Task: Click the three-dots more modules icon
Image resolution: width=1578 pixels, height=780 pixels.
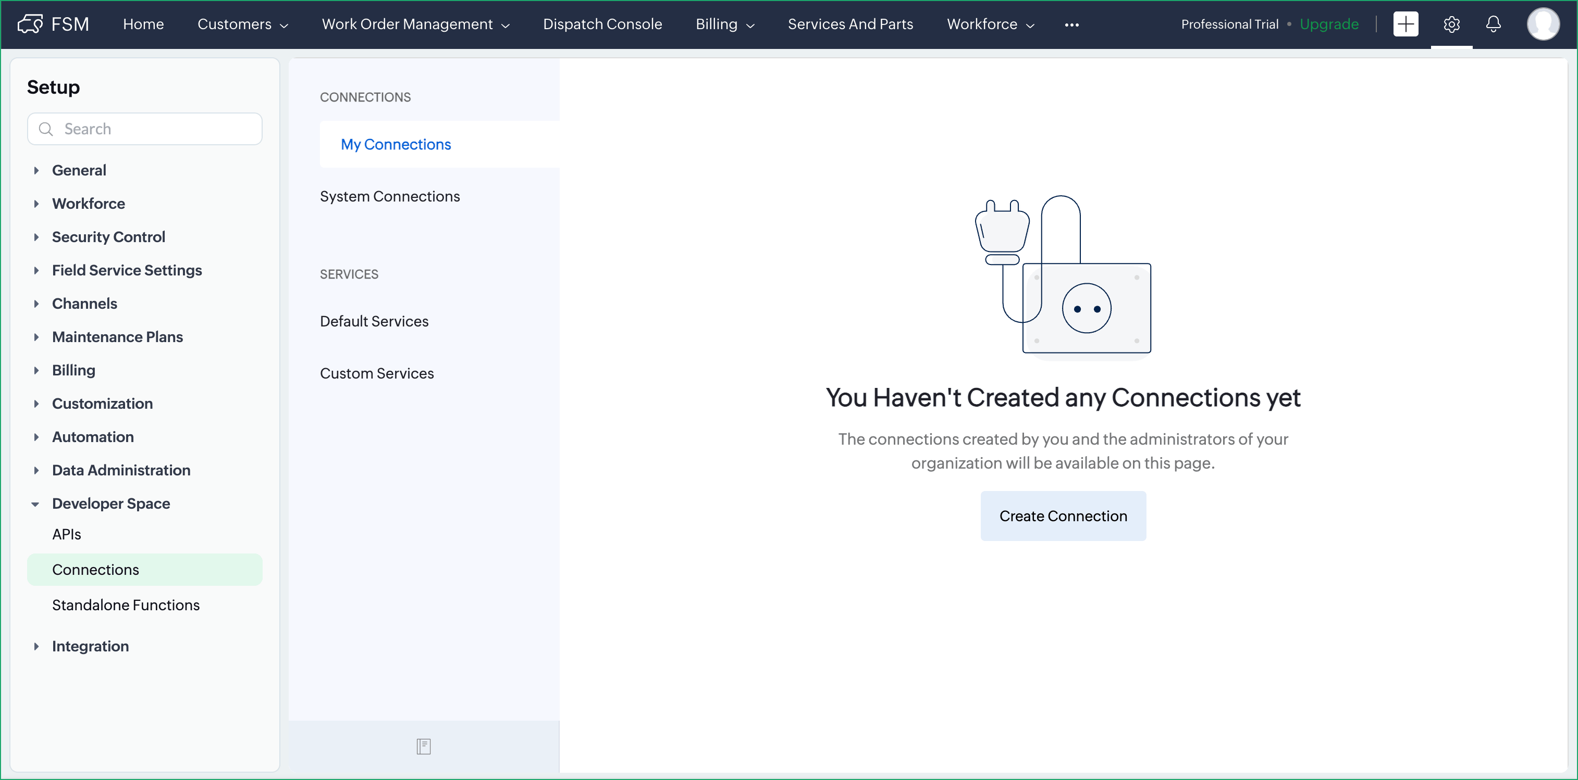Action: coord(1071,24)
